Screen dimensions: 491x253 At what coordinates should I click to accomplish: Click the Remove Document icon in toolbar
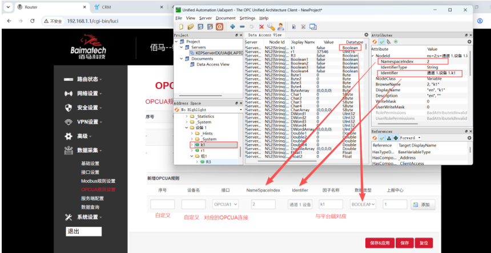coord(303,27)
